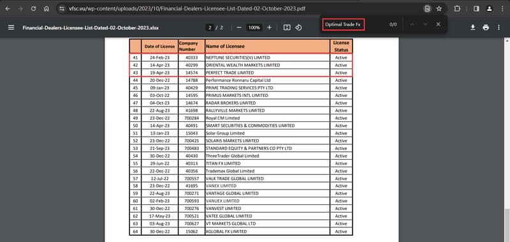Toggle the browser side panel
The height and width of the screenshot is (242, 510).
[476, 9]
